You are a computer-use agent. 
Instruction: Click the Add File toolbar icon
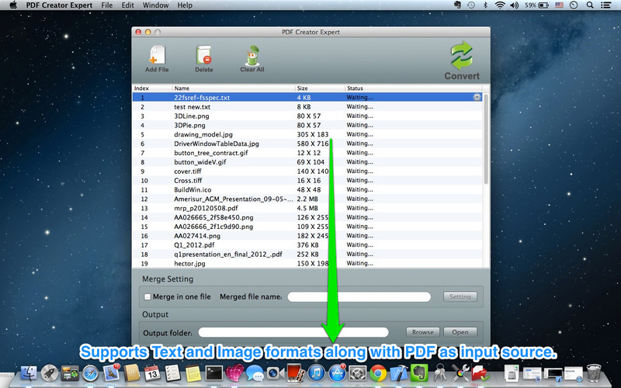(x=157, y=57)
